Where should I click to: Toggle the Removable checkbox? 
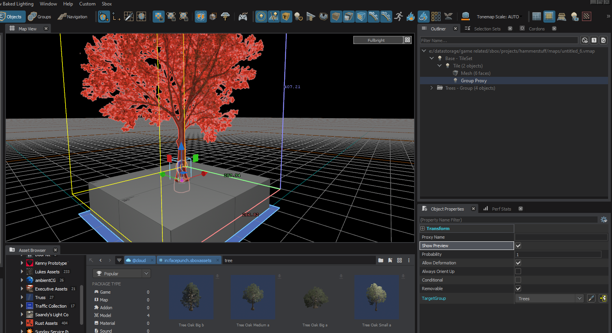pos(518,289)
